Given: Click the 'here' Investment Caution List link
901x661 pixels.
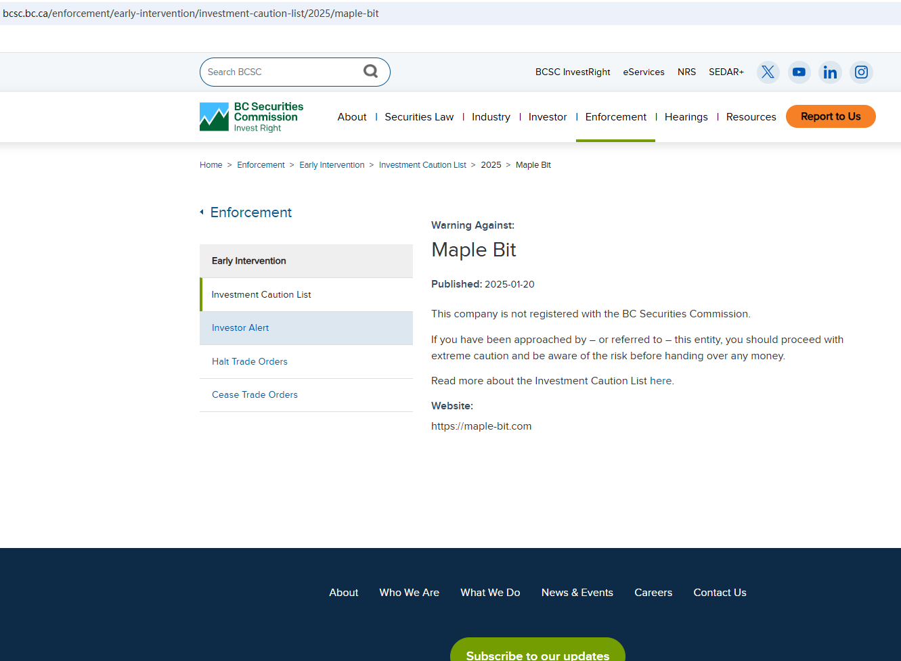Looking at the screenshot, I should (661, 381).
